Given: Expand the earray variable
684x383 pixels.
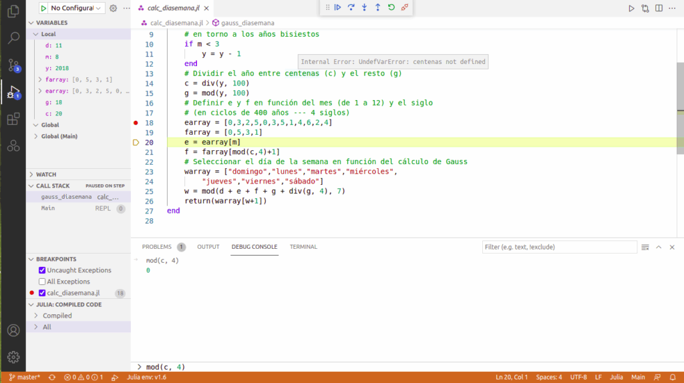Looking at the screenshot, I should [x=41, y=91].
